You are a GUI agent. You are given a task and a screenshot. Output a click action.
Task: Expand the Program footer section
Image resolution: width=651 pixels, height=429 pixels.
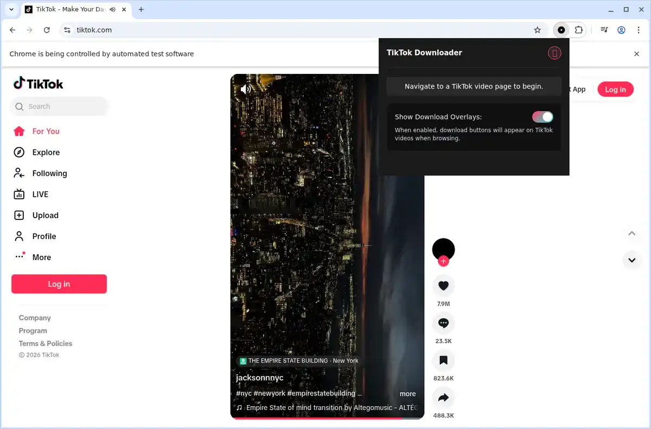click(x=33, y=331)
